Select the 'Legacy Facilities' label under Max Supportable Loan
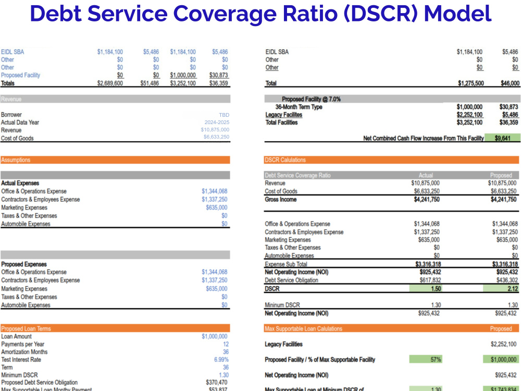This screenshot has height=391, width=521. pos(283,344)
